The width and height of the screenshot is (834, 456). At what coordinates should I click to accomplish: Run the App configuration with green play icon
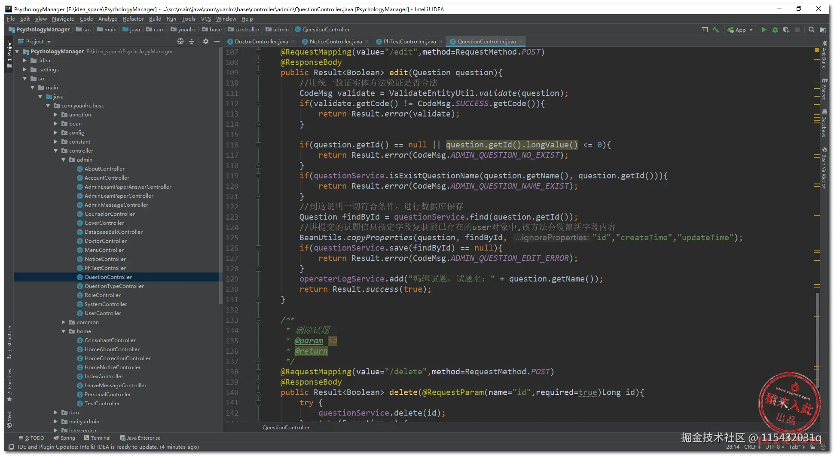(764, 30)
